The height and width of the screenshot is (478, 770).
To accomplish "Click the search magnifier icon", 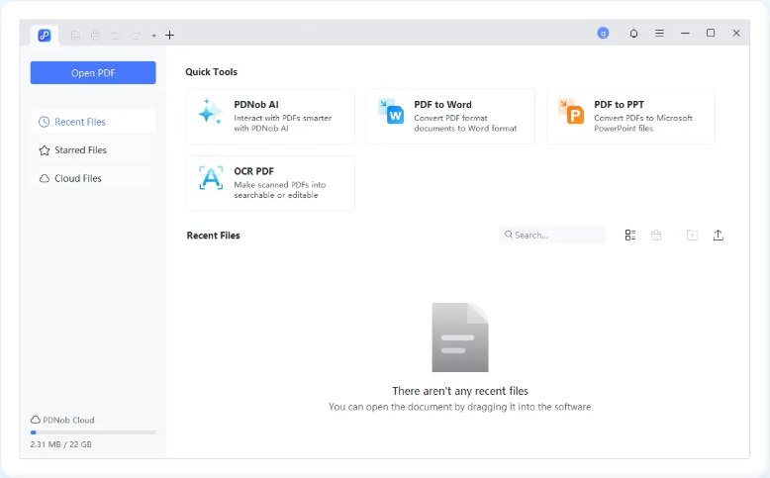I will pos(509,235).
